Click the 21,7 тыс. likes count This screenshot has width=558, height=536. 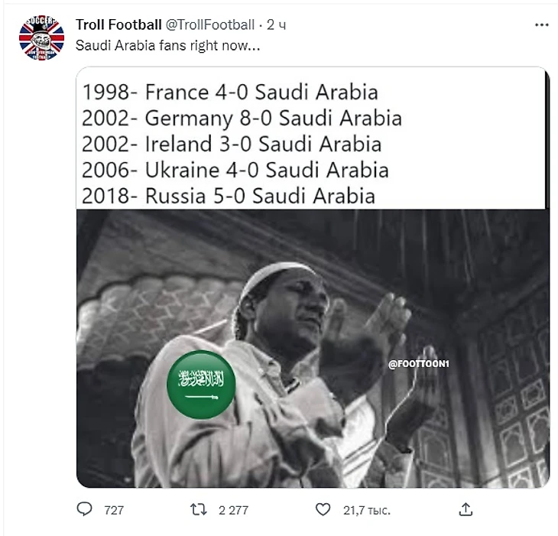pyautogui.click(x=367, y=510)
